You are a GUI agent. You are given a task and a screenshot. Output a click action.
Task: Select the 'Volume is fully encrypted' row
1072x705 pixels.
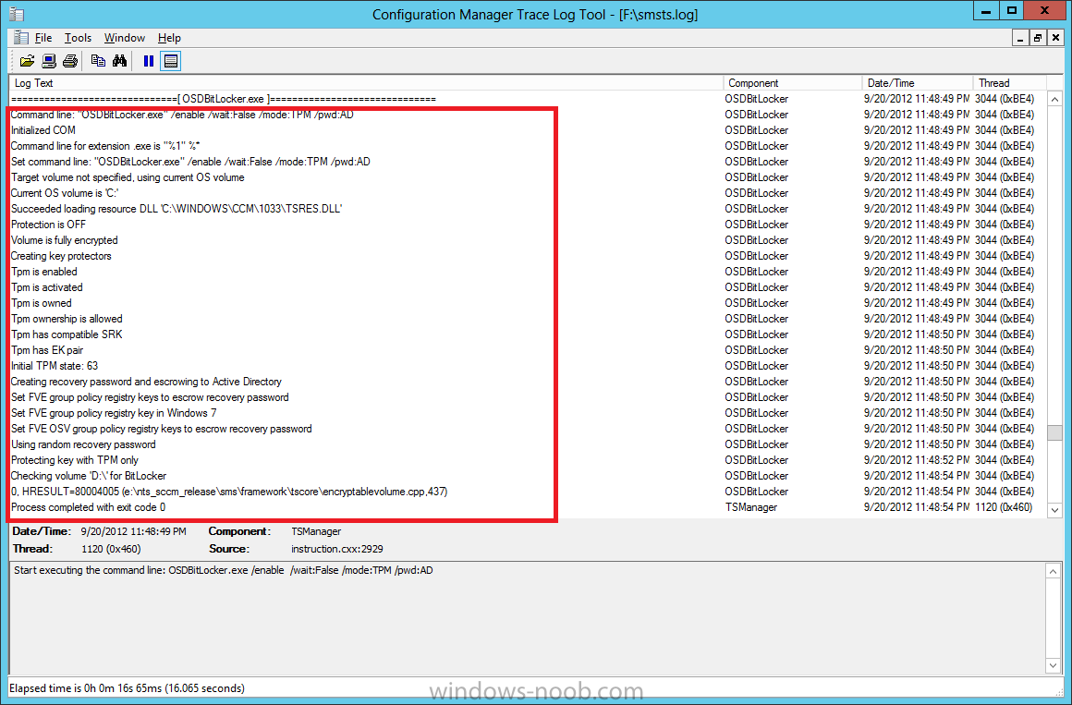528,240
